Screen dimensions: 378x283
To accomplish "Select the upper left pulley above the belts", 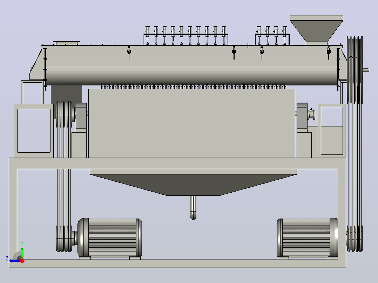I will tap(64, 115).
